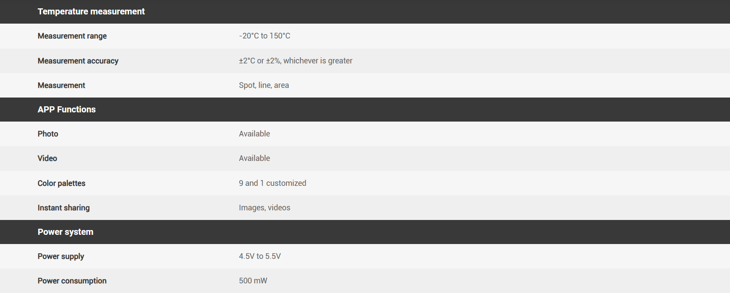The image size is (730, 293).
Task: Click the ±2°C or ±2% accuracy value
Action: coord(296,61)
